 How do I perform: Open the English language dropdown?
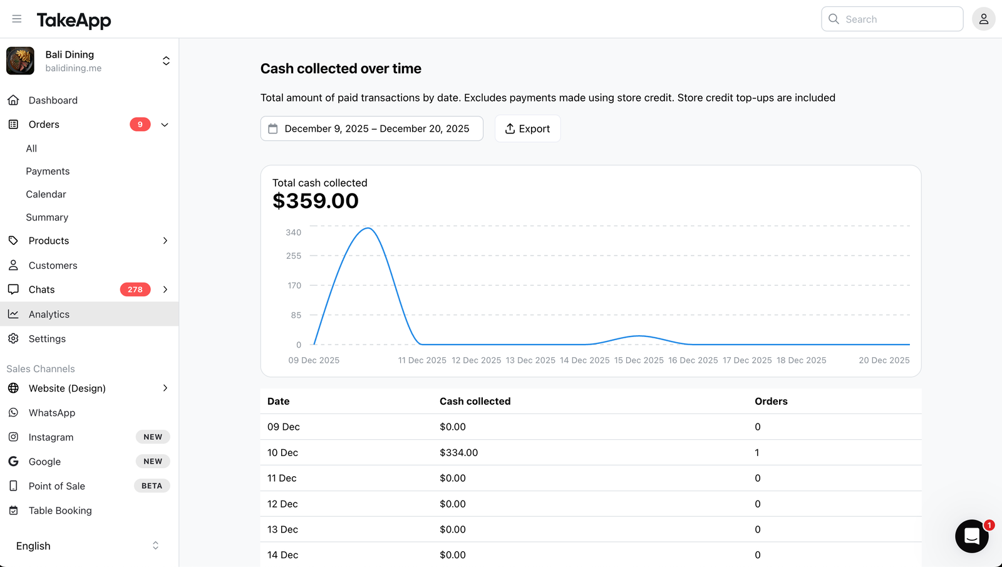pyautogui.click(x=88, y=546)
